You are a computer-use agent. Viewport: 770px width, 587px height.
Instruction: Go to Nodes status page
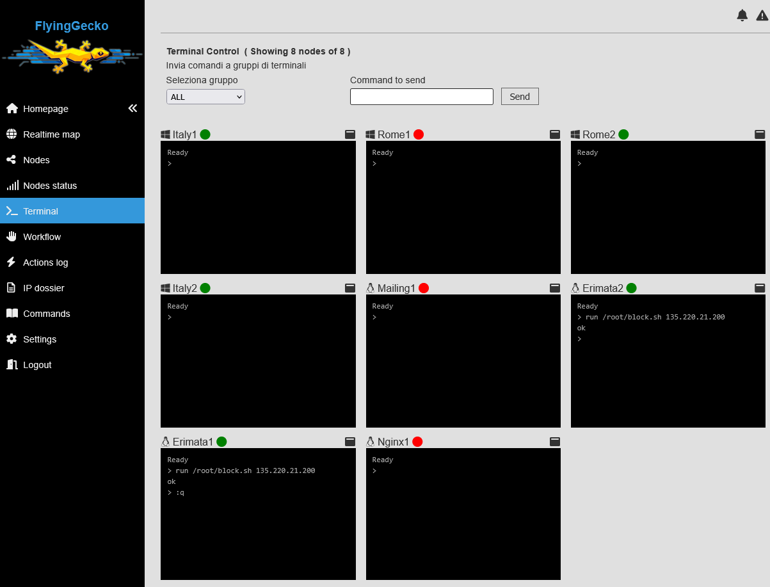pyautogui.click(x=50, y=186)
